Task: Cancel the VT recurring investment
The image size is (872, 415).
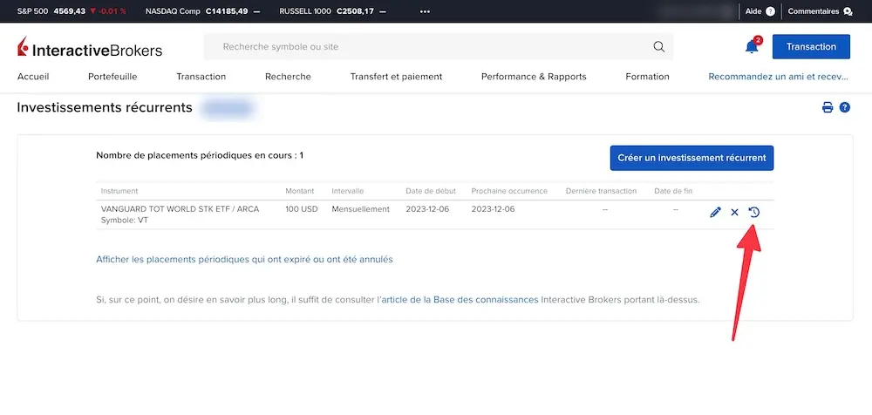Action: (x=734, y=212)
